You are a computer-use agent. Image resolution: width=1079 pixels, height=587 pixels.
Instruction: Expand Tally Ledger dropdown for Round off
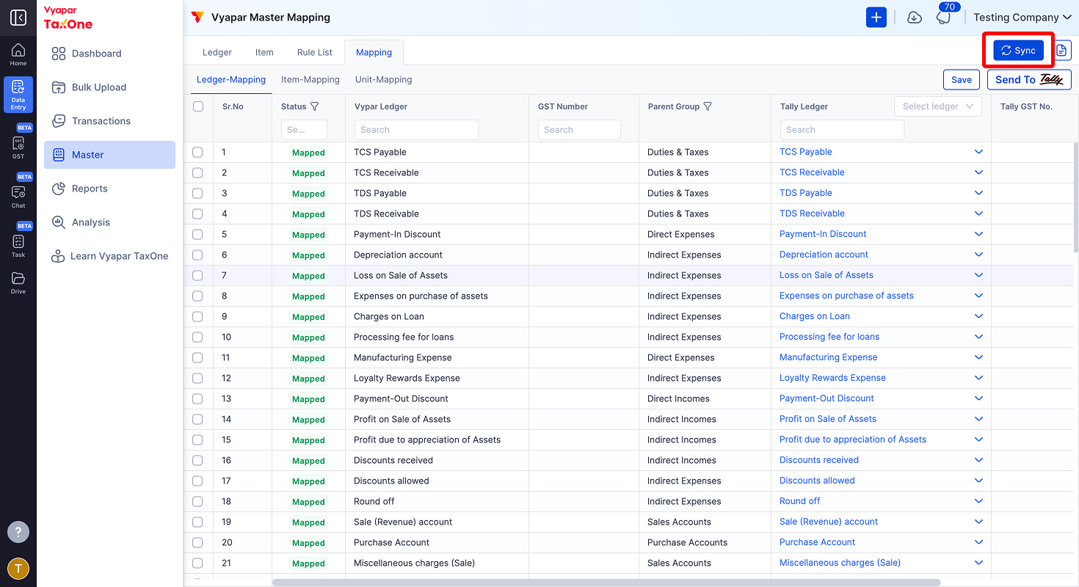pyautogui.click(x=978, y=501)
